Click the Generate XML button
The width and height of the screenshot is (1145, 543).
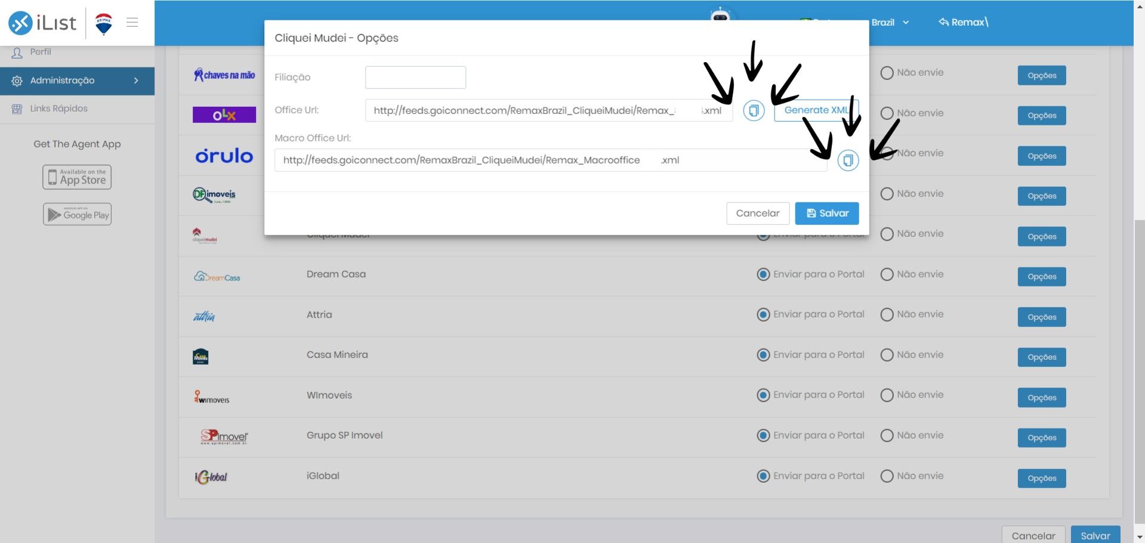(x=816, y=110)
